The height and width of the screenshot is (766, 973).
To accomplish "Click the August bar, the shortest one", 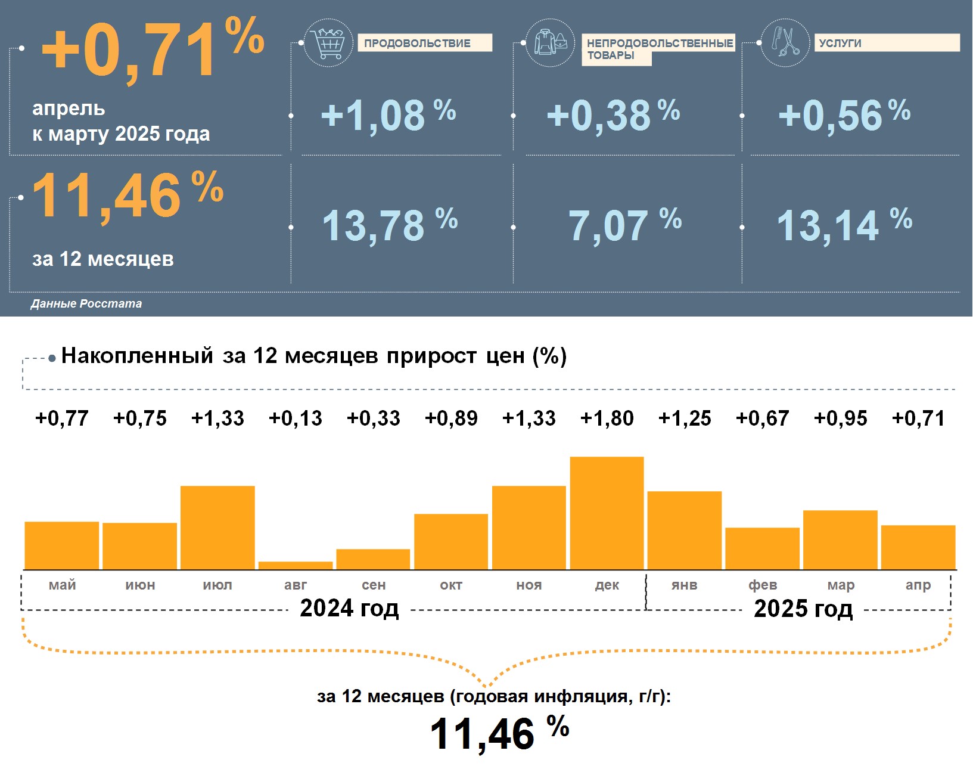I will tap(296, 565).
